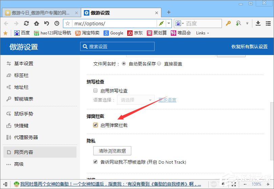Image resolution: width=274 pixels, height=189 pixels.
Task: Click the 搜索设置 search field
Action: [117, 46]
